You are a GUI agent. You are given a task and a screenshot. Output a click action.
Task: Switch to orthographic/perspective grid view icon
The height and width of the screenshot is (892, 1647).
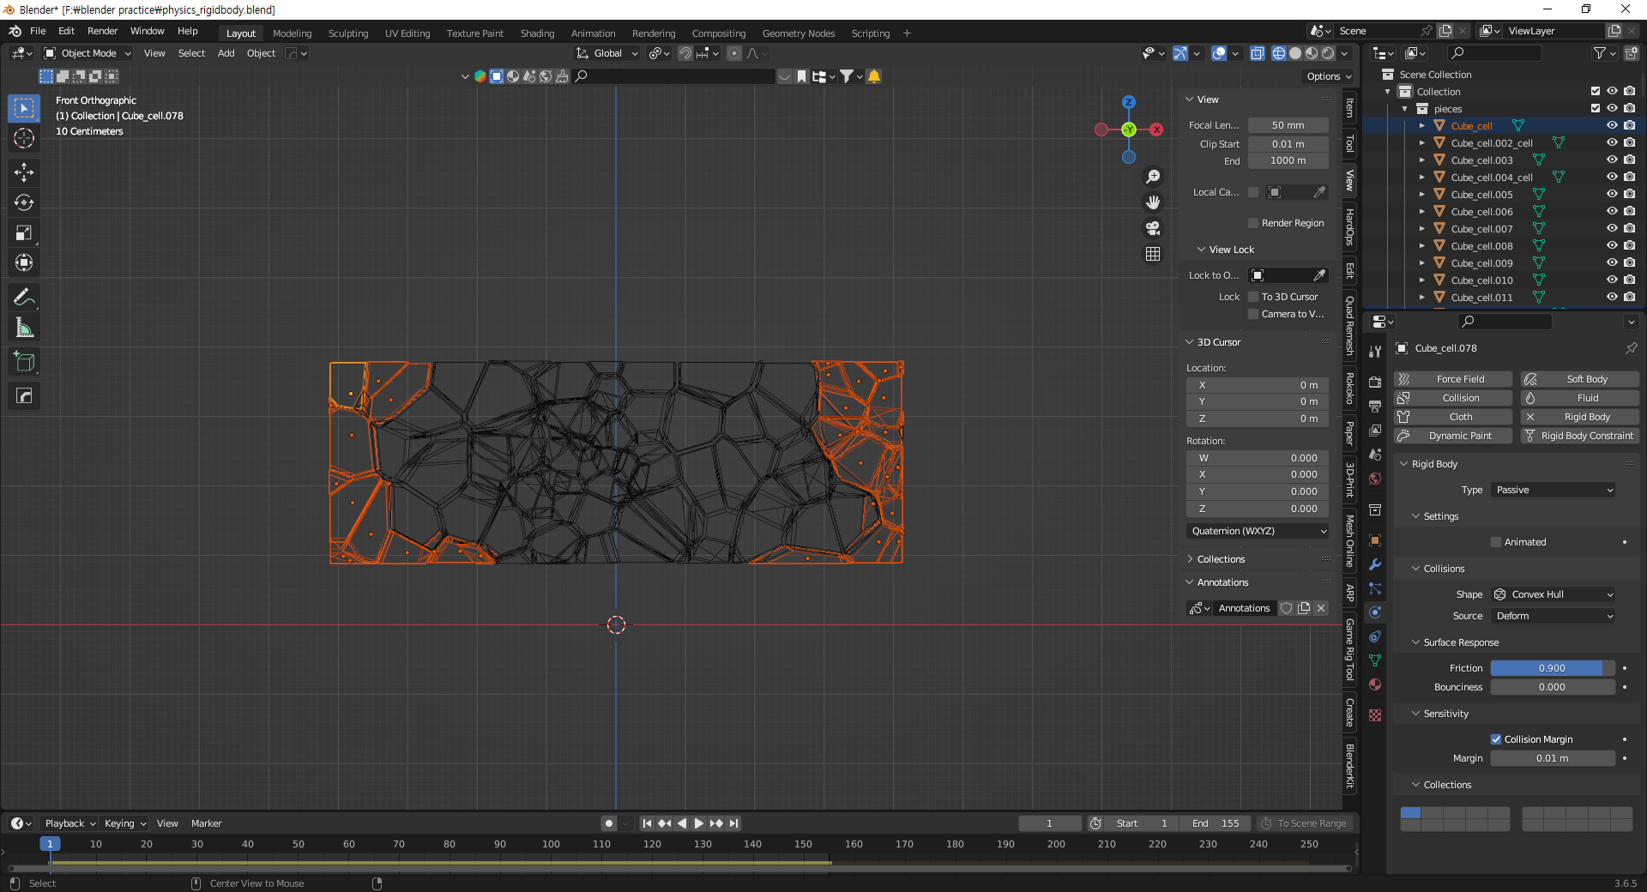pos(1153,254)
